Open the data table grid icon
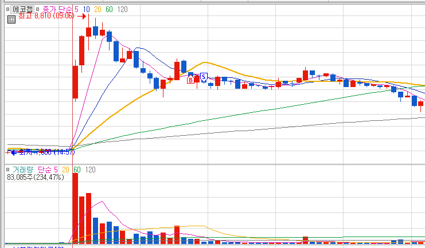 [x=11, y=19]
